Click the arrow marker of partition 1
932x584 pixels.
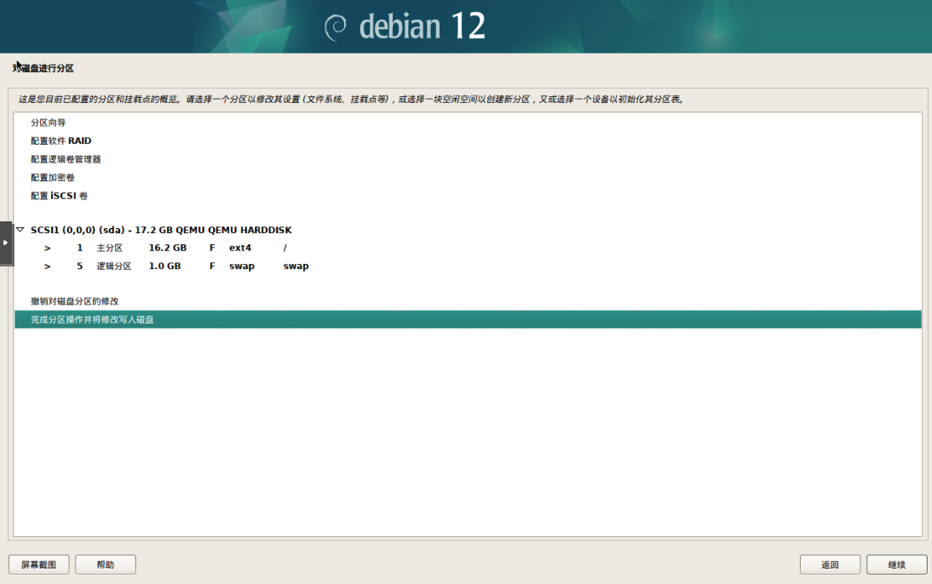[48, 249]
